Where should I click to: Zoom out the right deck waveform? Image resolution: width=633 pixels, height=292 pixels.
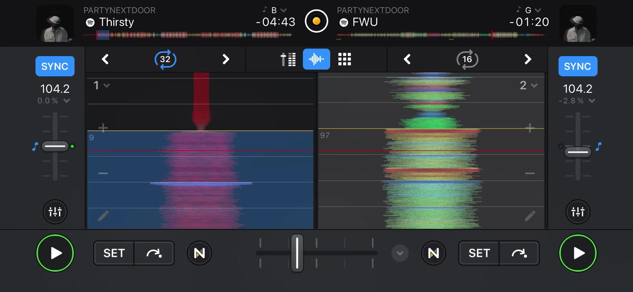pyautogui.click(x=530, y=173)
